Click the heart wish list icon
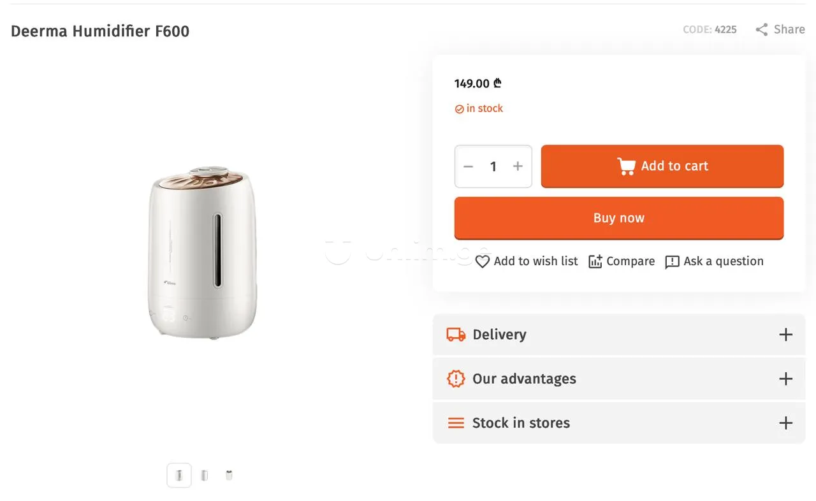The image size is (816, 501). [x=483, y=261]
